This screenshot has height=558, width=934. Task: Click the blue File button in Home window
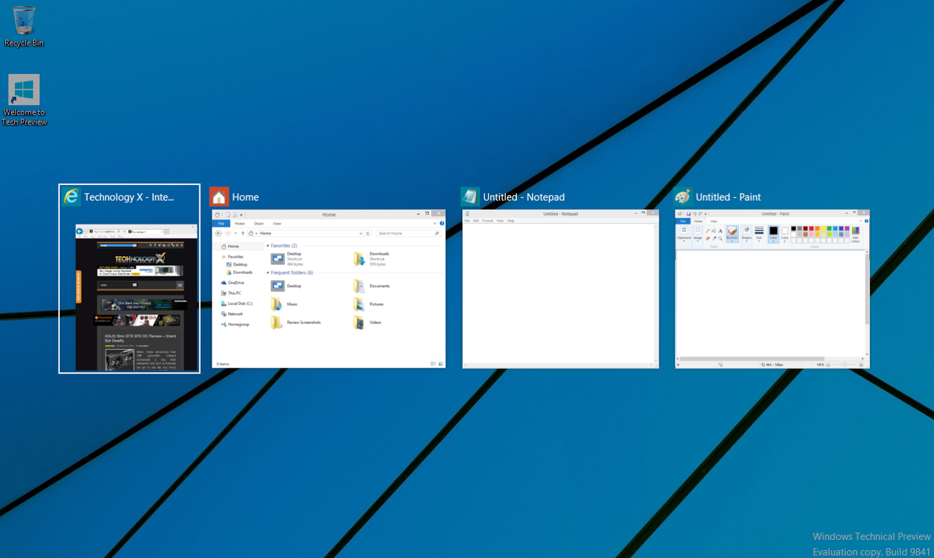[x=221, y=223]
